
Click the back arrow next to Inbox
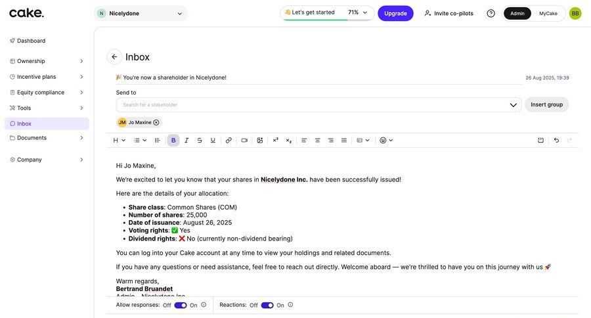(x=114, y=57)
